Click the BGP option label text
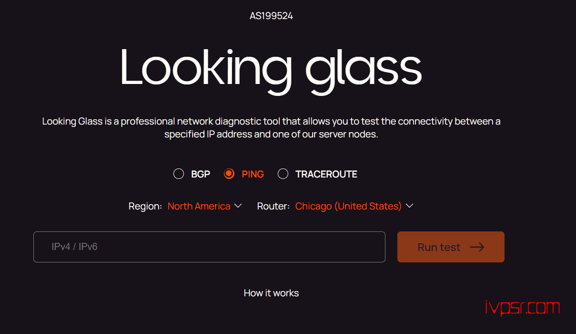576x334 pixels. point(201,174)
